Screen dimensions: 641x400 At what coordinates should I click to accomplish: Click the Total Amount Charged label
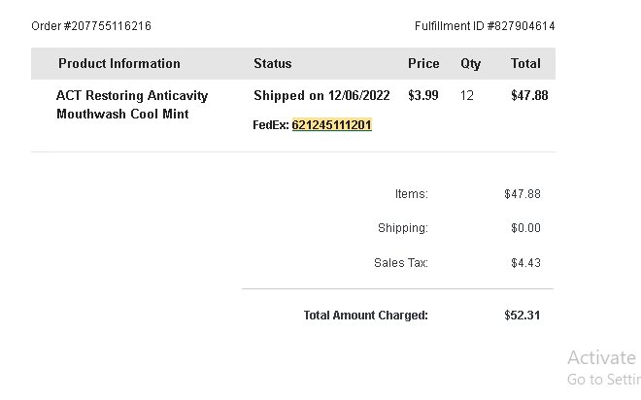tap(366, 316)
